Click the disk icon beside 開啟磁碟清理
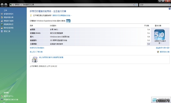Viewport: 171px width, 103px height. (2, 28)
